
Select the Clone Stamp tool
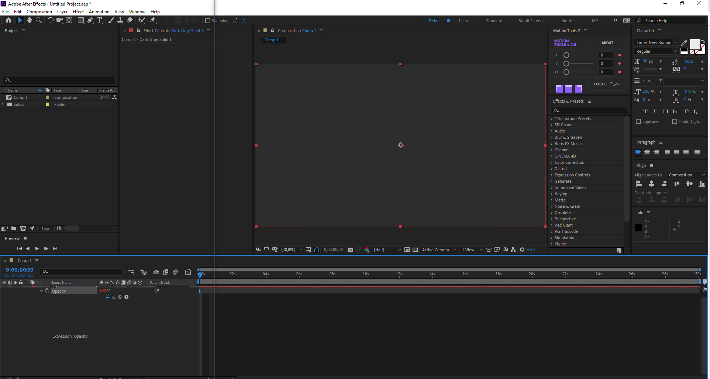pyautogui.click(x=120, y=20)
